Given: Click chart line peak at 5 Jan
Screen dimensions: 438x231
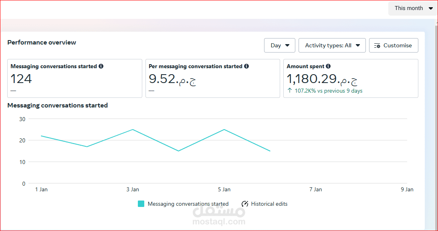Looking at the screenshot, I should click(x=224, y=130).
